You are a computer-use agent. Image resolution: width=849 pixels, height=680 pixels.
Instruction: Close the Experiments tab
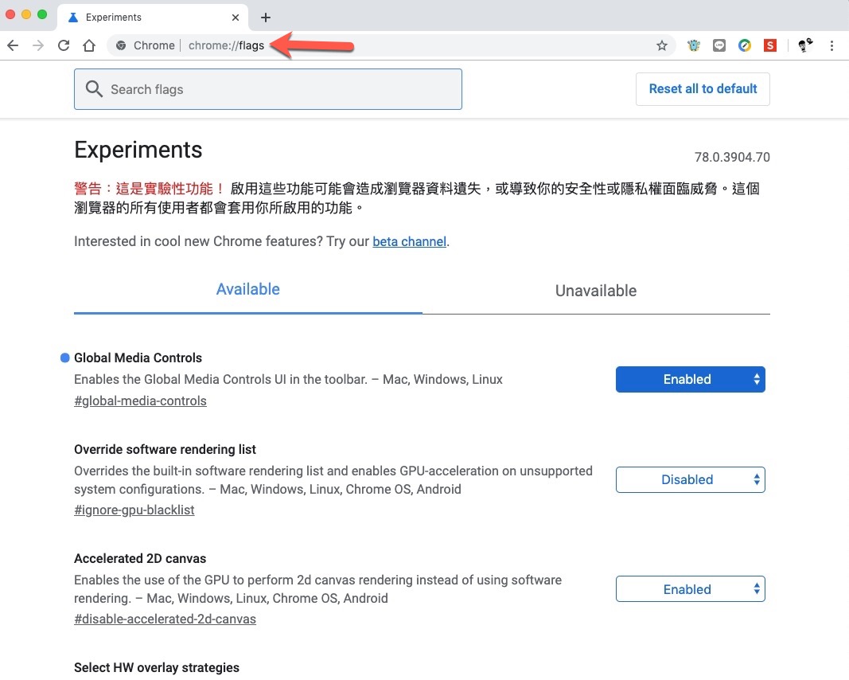coord(236,18)
